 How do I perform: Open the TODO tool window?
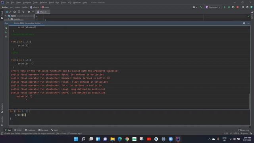(18, 130)
